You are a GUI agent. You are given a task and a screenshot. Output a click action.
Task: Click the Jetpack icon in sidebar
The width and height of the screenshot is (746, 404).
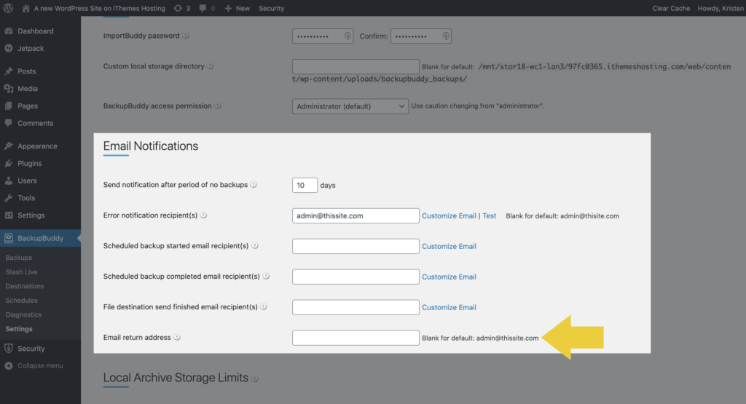9,48
